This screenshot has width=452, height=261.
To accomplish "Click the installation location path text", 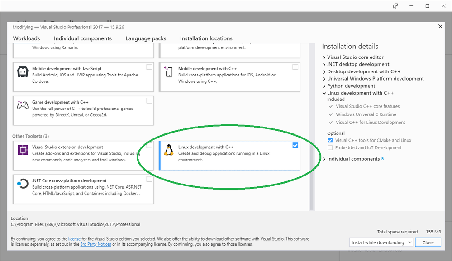I will pos(76,224).
